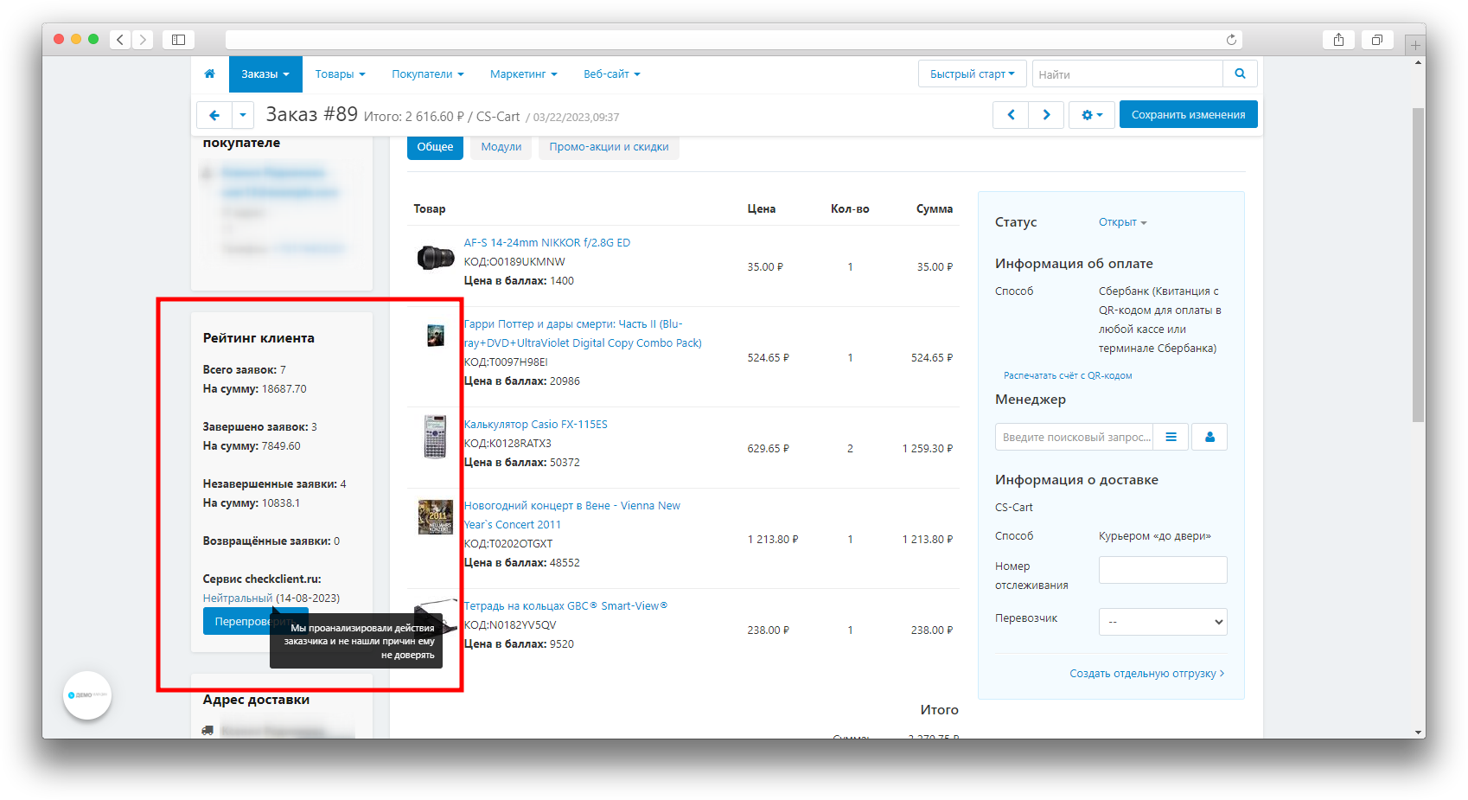Open the Веб-сайт menu
The image size is (1468, 800).
612,74
